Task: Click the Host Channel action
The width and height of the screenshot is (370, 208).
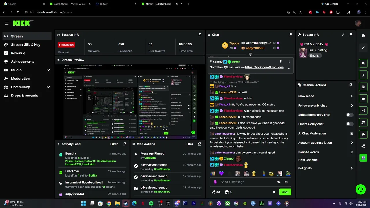Action: pyautogui.click(x=308, y=160)
